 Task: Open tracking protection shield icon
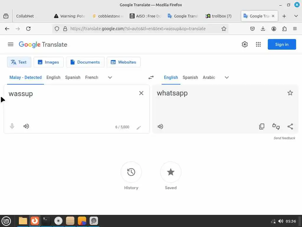click(57, 29)
